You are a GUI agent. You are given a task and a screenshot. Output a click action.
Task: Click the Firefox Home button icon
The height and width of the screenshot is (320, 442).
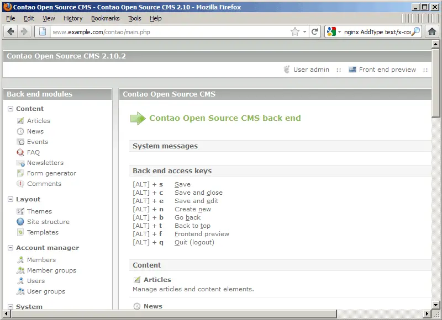pos(432,31)
